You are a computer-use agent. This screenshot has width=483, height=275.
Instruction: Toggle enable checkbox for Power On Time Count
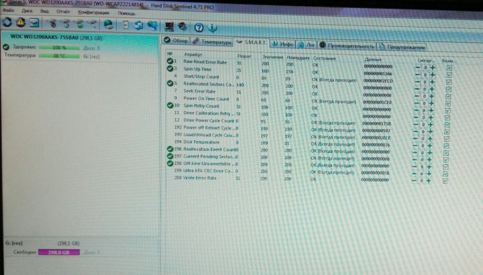click(x=448, y=103)
